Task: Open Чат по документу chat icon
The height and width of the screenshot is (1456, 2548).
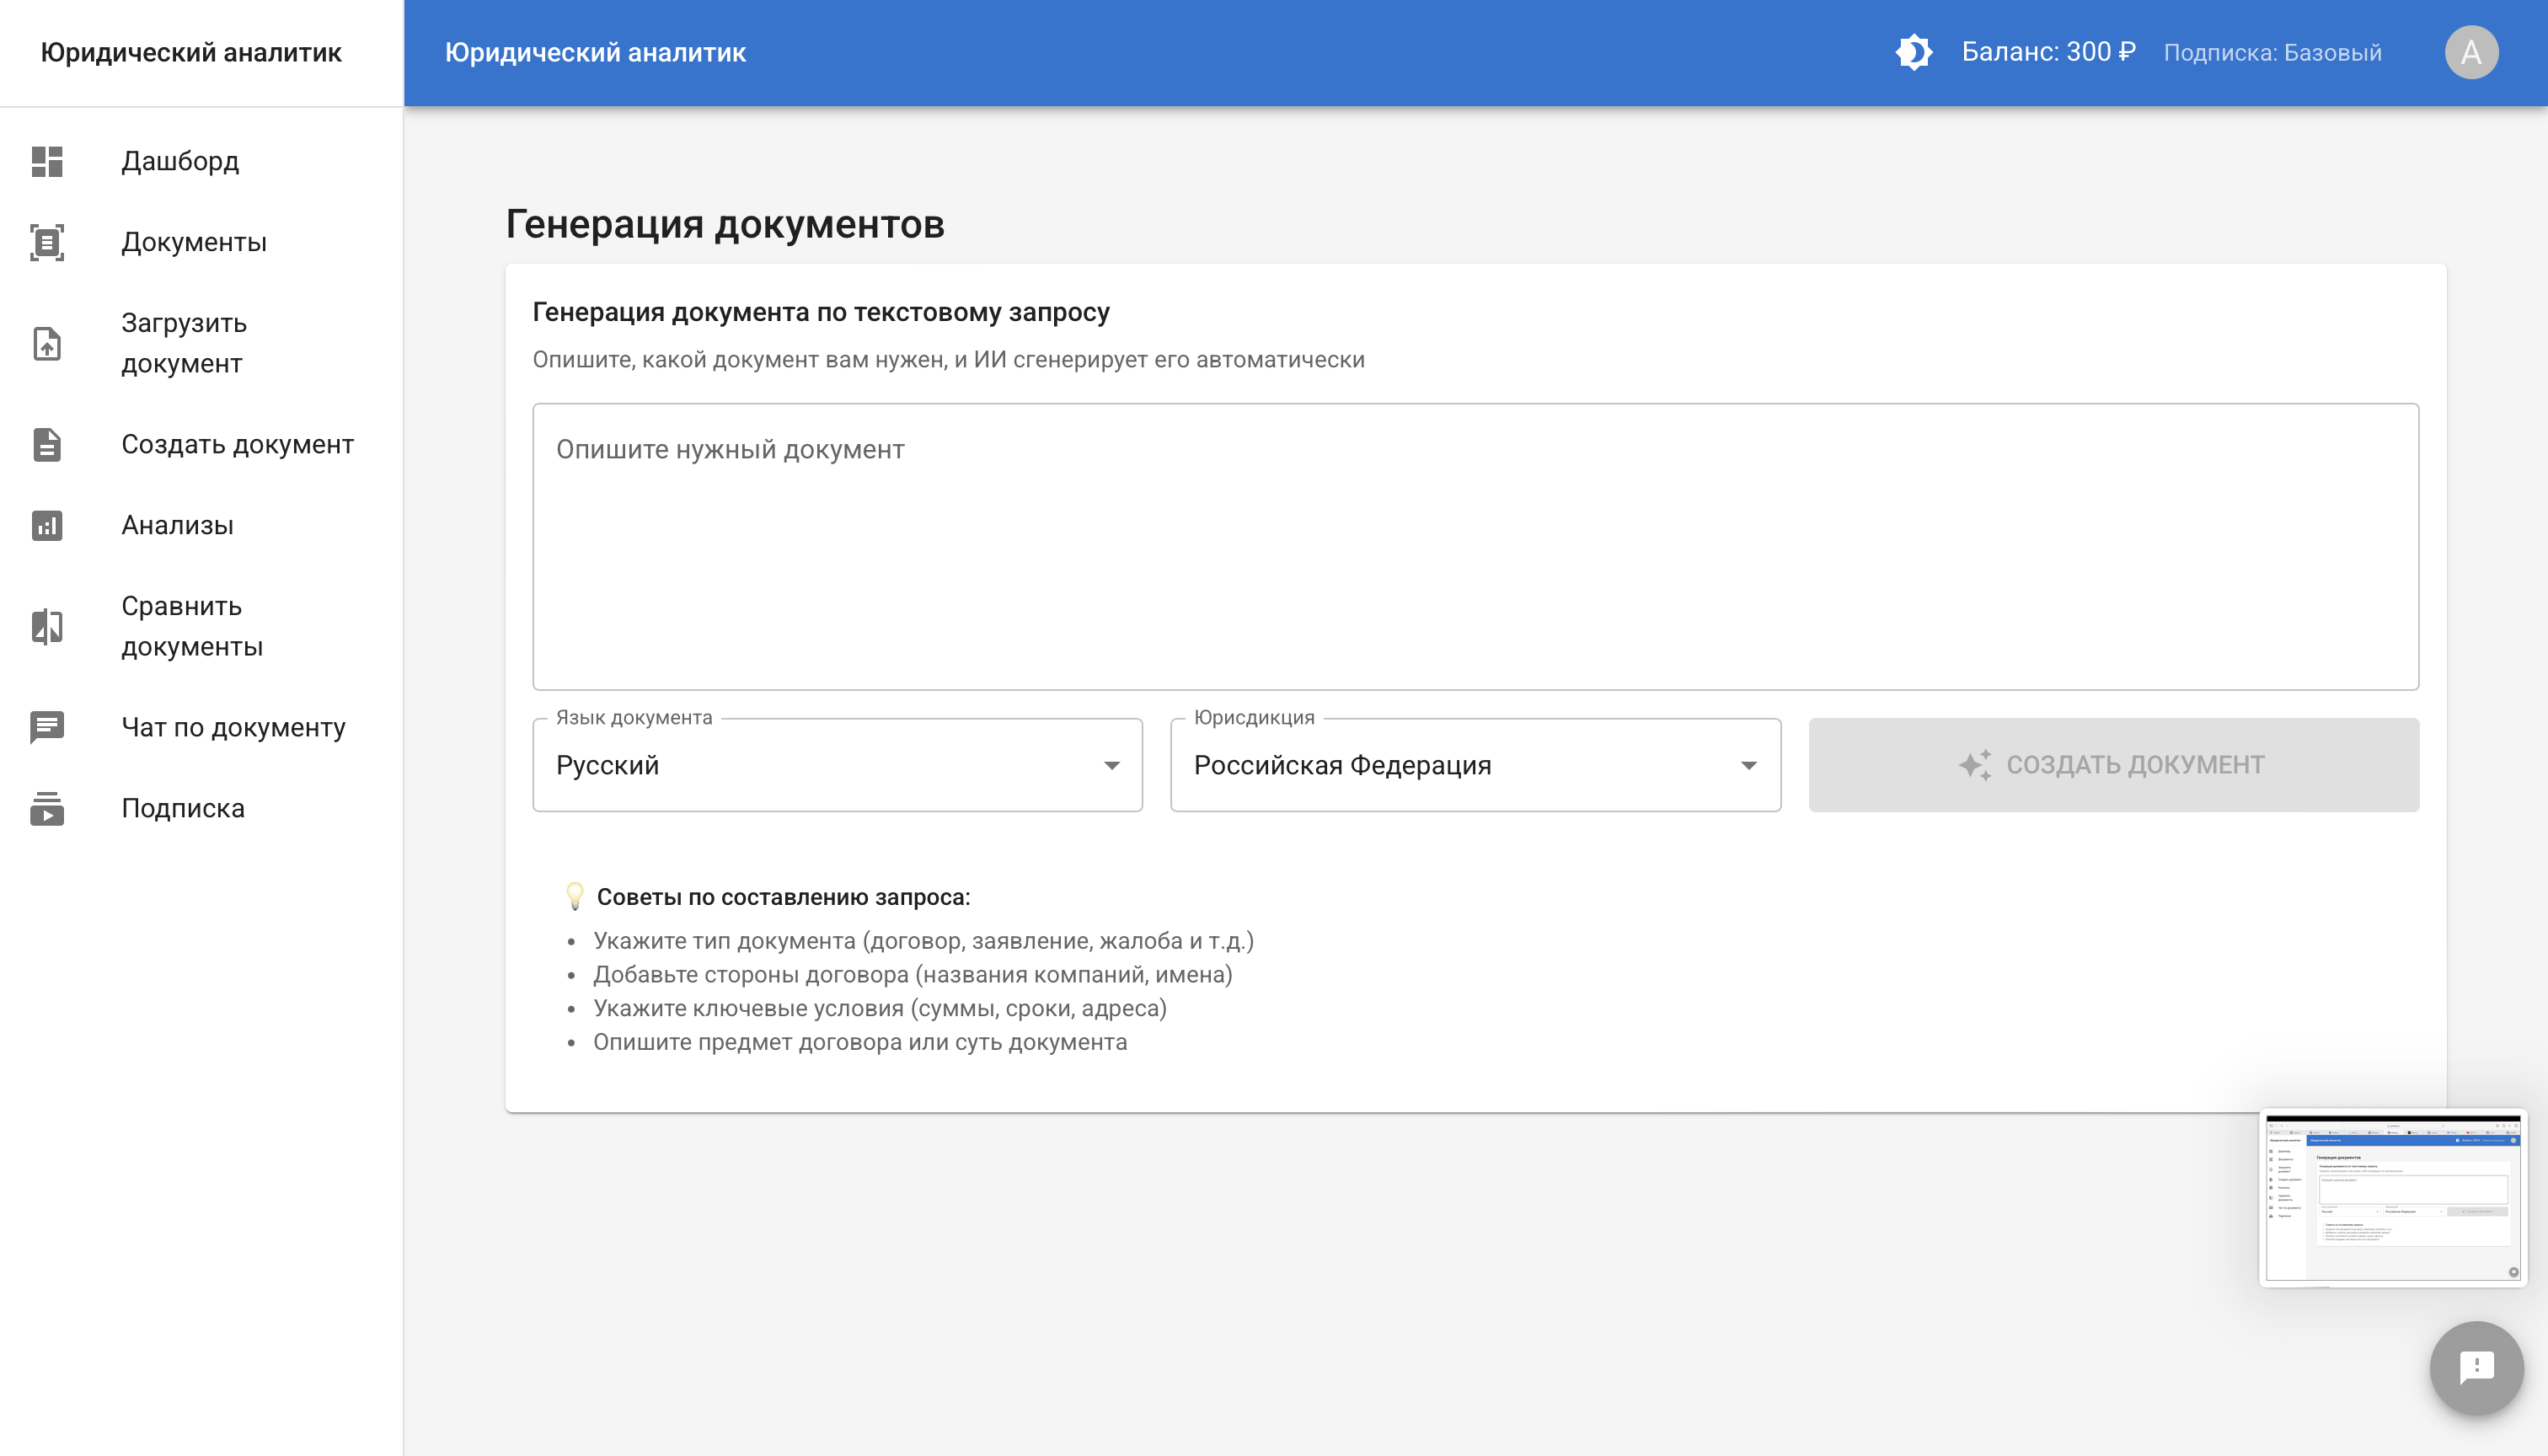Action: (47, 727)
